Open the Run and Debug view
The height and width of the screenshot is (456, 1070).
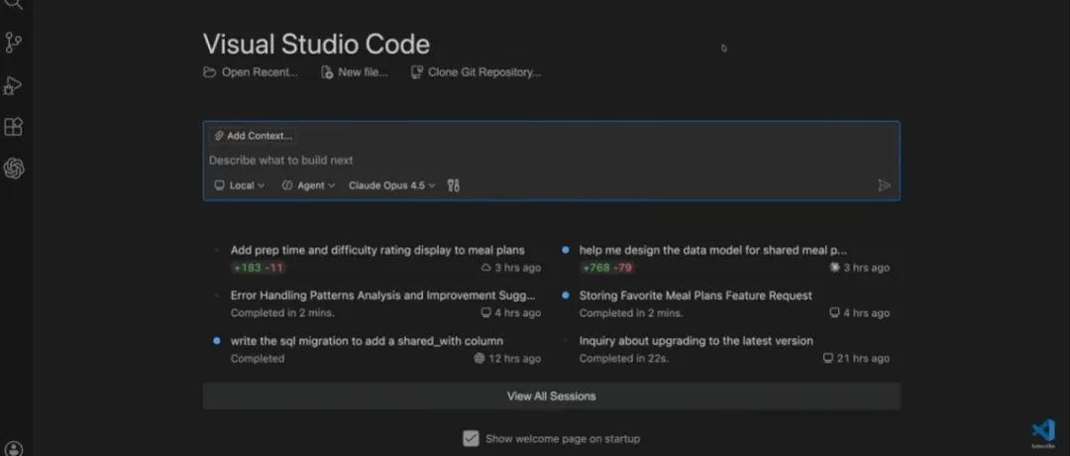click(13, 85)
